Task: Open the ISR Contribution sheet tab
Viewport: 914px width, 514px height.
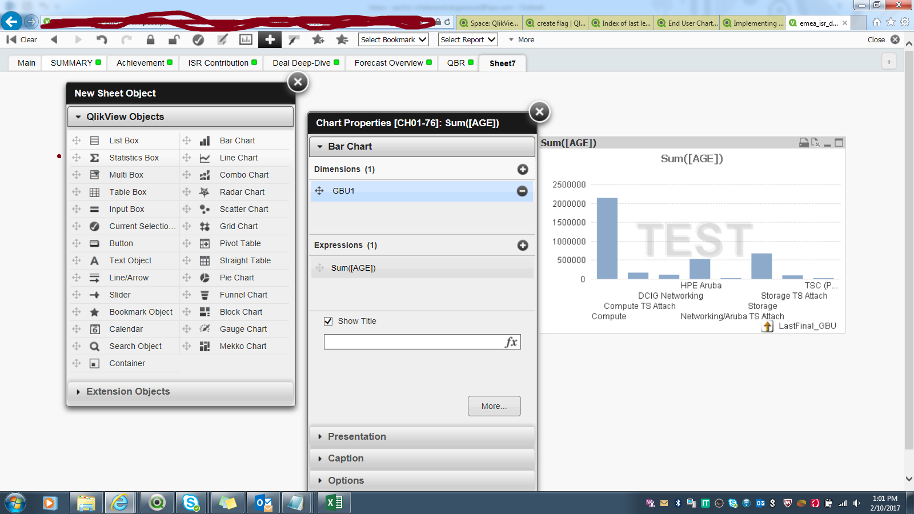Action: tap(222, 63)
